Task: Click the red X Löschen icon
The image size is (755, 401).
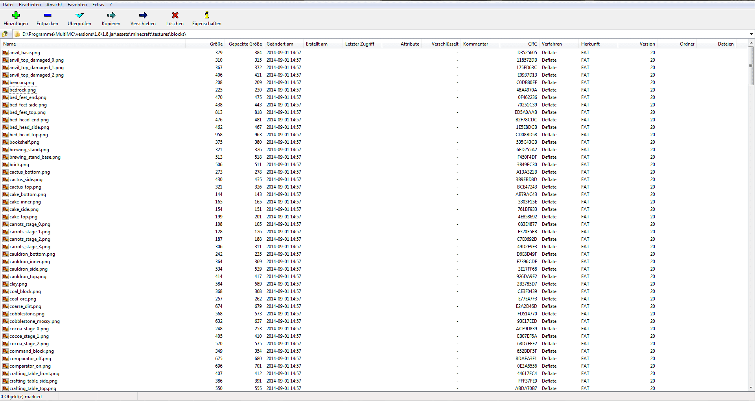Action: [x=175, y=15]
